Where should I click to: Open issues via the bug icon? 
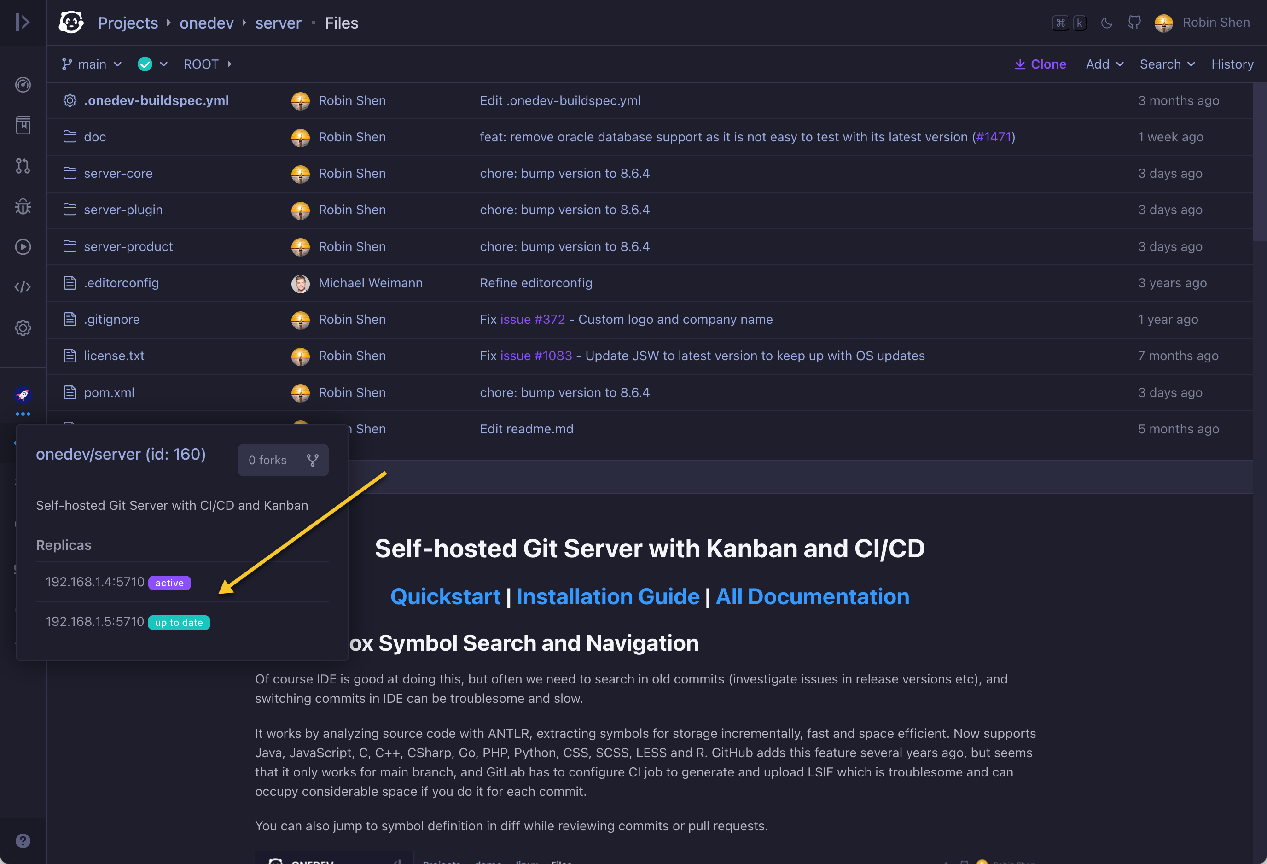tap(23, 207)
